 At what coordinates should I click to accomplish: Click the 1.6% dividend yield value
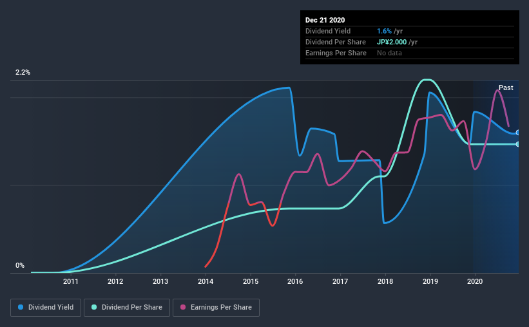[x=384, y=31]
